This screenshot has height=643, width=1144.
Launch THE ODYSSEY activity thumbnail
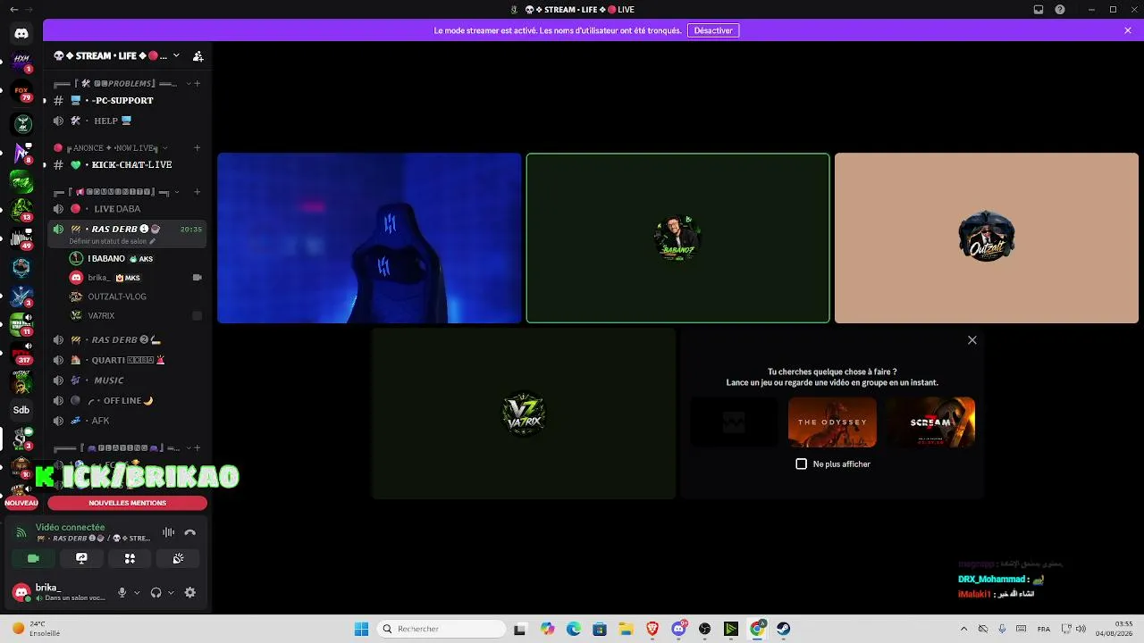[832, 422]
